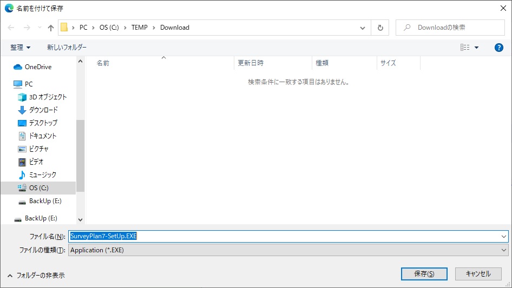Image resolution: width=512 pixels, height=288 pixels.
Task: Open help with the question mark icon
Action: [x=498, y=48]
